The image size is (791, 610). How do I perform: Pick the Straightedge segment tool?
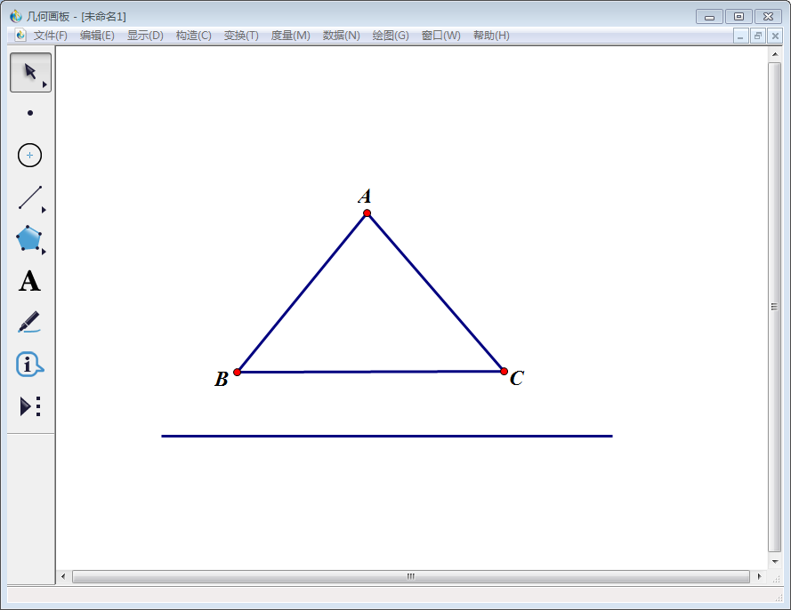30,197
